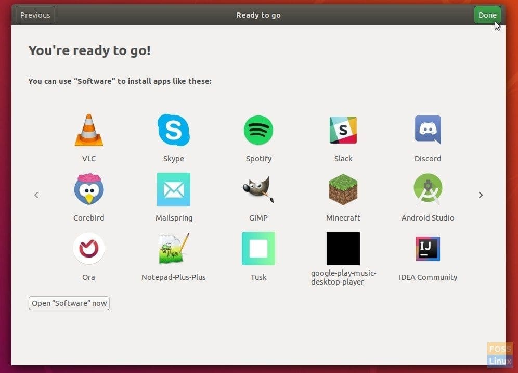The width and height of the screenshot is (518, 373).
Task: Select the Notepad-Plus-Plus icon
Action: (174, 249)
